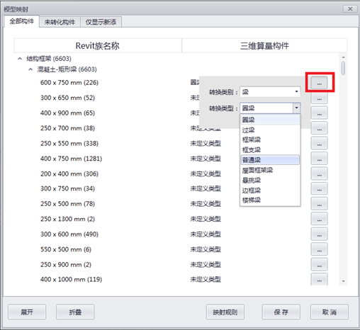Choose 边框梁 from the dropdown list
Screen dimensions: 360x330
pyautogui.click(x=270, y=190)
